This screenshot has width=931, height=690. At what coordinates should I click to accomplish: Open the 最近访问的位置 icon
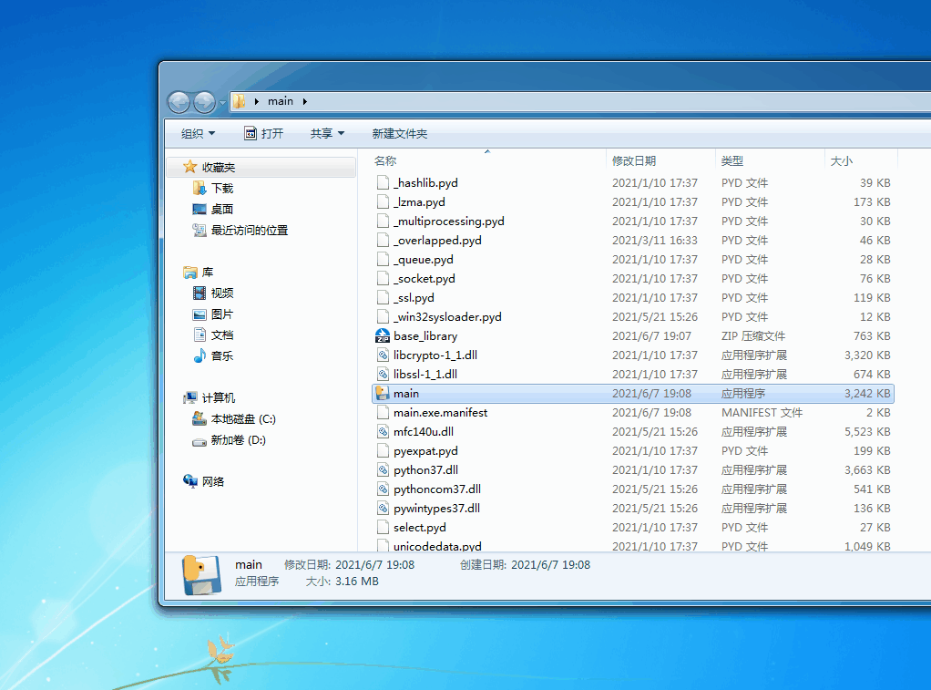click(x=199, y=230)
